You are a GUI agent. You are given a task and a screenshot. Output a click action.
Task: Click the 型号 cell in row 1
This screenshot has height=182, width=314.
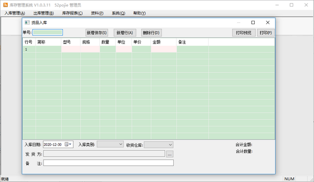click(71, 49)
